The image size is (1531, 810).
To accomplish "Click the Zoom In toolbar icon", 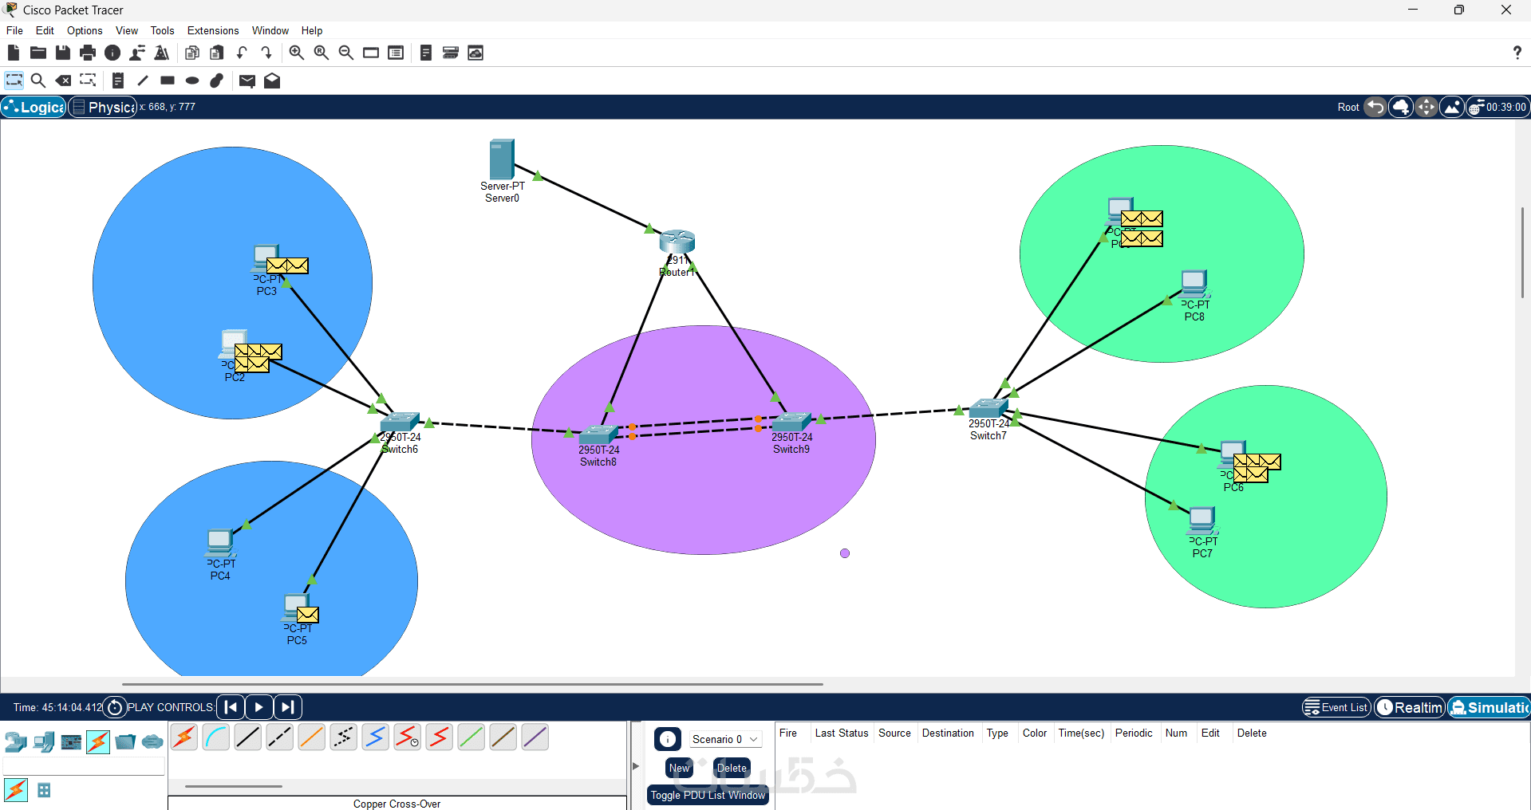I will [x=296, y=53].
